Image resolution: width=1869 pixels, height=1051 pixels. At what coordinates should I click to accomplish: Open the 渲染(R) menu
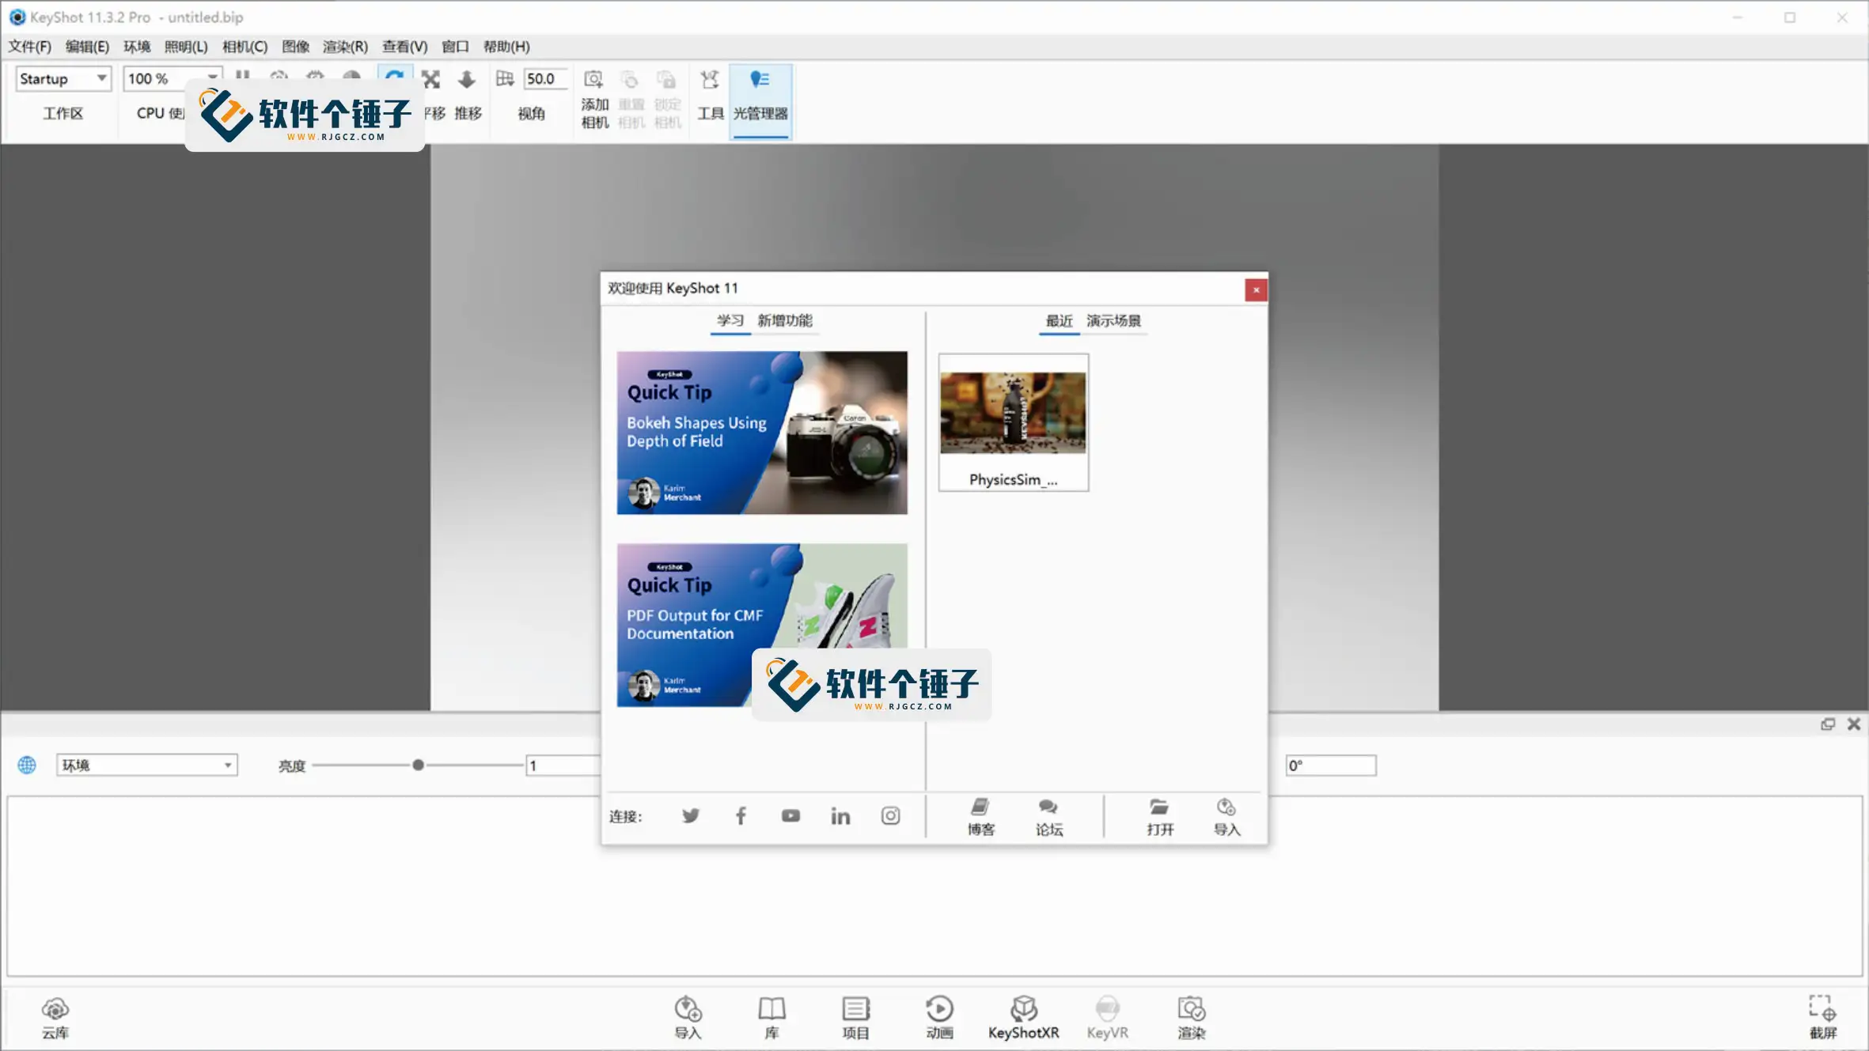345,47
